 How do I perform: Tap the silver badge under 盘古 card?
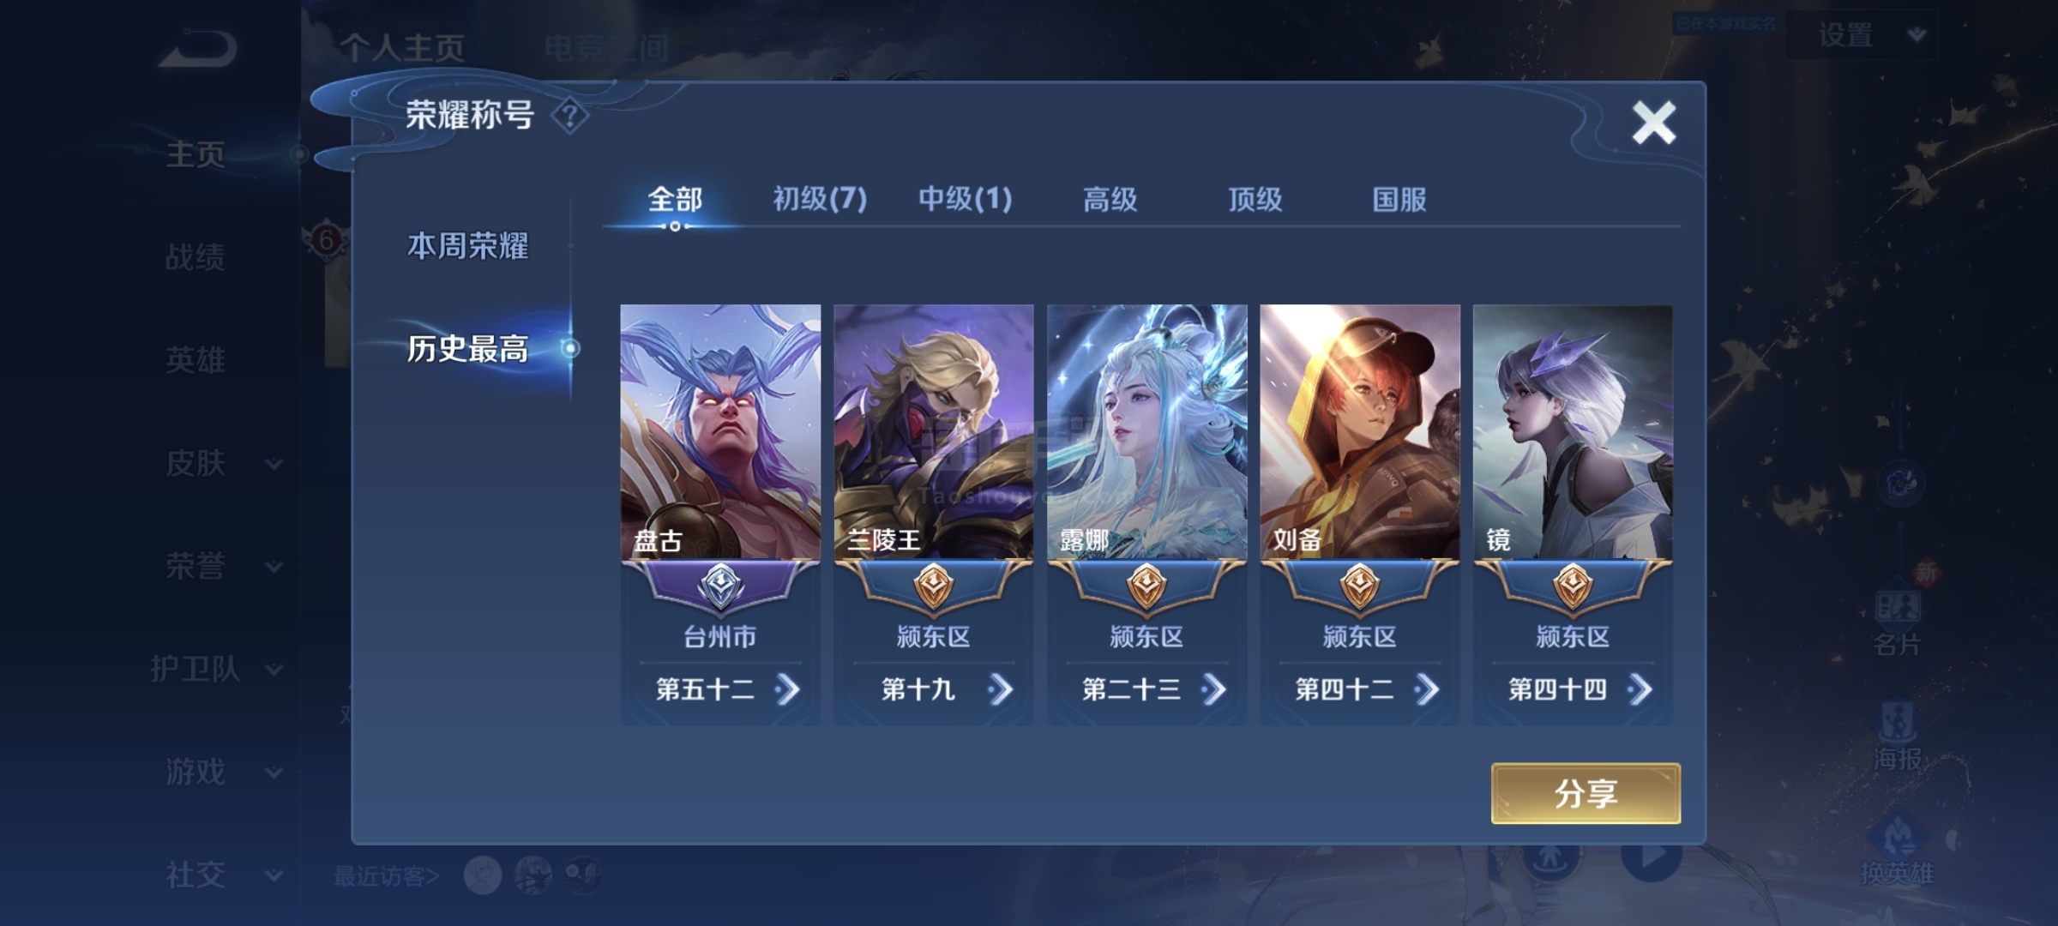[x=720, y=587]
